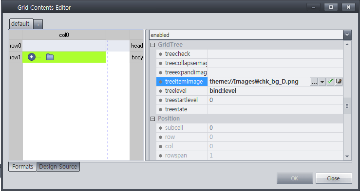Viewport: 360px width, 191px height.
Task: Switch to the Formats tab
Action: pyautogui.click(x=22, y=167)
